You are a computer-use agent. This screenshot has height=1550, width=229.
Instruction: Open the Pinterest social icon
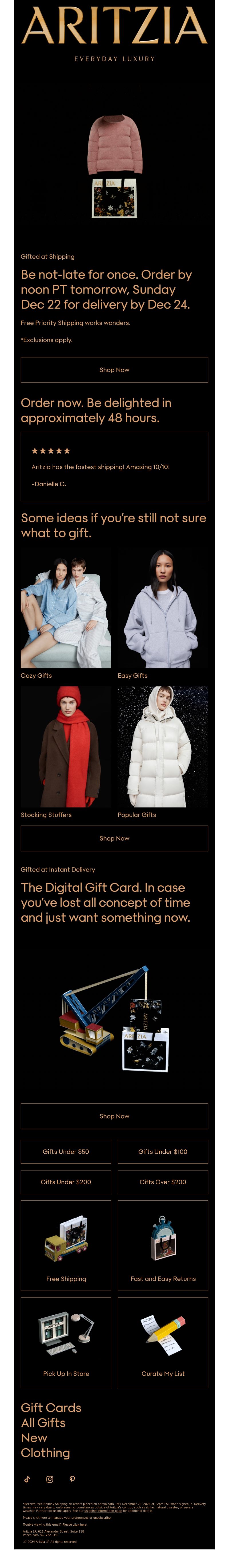(x=72, y=1479)
